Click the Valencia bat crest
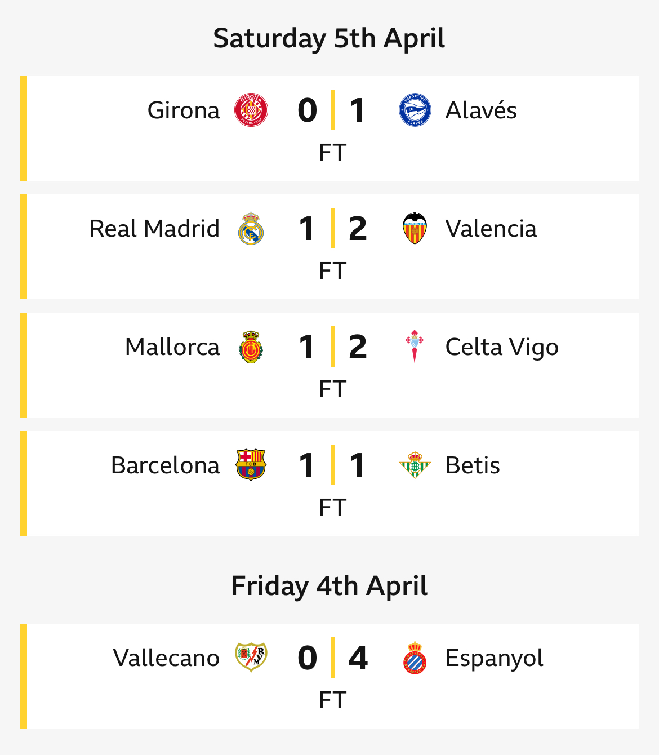 tap(415, 228)
